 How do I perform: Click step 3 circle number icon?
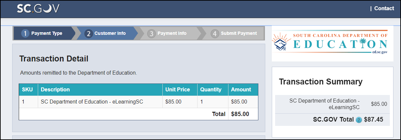[151, 34]
